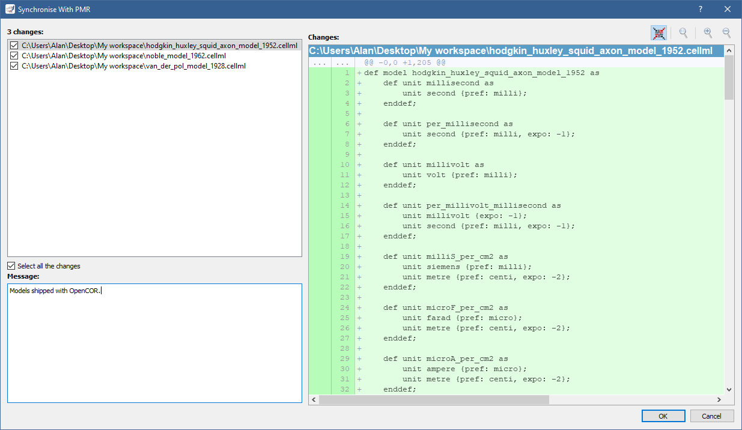Screen dimensions: 742x430
Task: Select the van_der_pol_model_1928.cellml file entry
Action: (133, 66)
